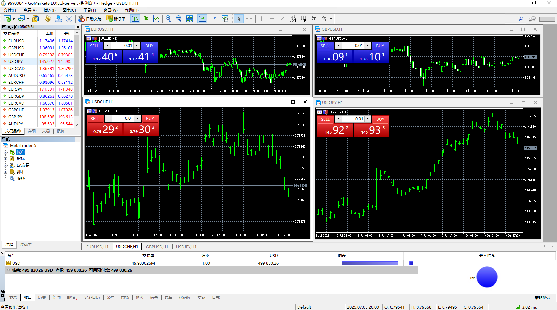Select the trendline drawing tool
557x310 pixels.
coord(283,19)
